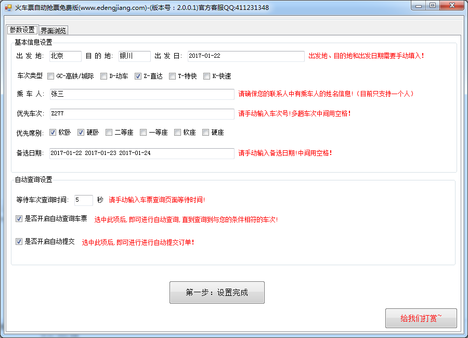Uncheck the 软卧 seat option
Screen dimensions: 468x338
point(53,132)
